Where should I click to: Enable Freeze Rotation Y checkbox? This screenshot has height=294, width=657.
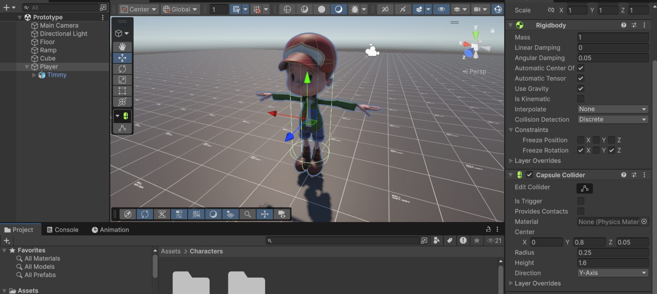tap(596, 151)
